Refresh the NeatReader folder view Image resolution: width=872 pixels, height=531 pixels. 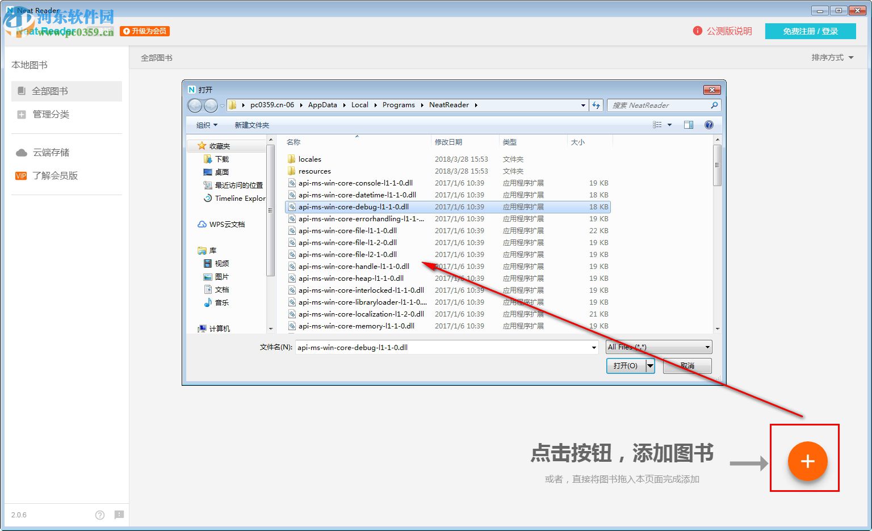coord(596,105)
